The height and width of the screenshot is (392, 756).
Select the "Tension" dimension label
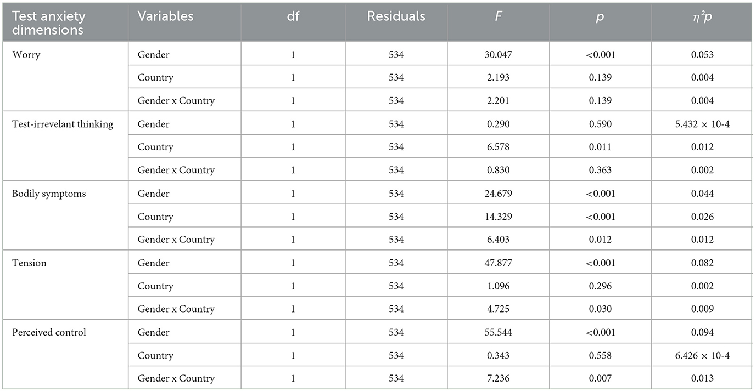29,263
